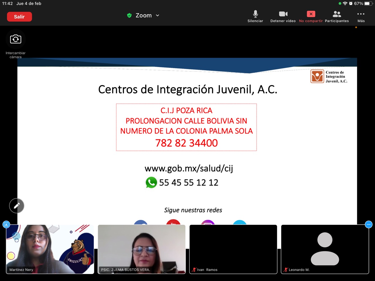Screen dimensions: 375x281
Task: Stop camera with Detener vídeo
Action: [x=283, y=16]
